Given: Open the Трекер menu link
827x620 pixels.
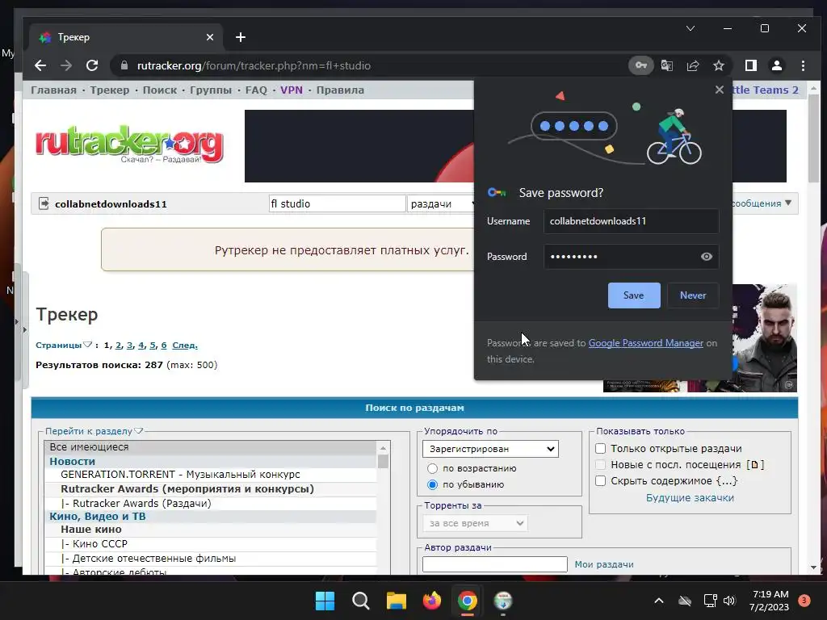Looking at the screenshot, I should click(x=109, y=90).
